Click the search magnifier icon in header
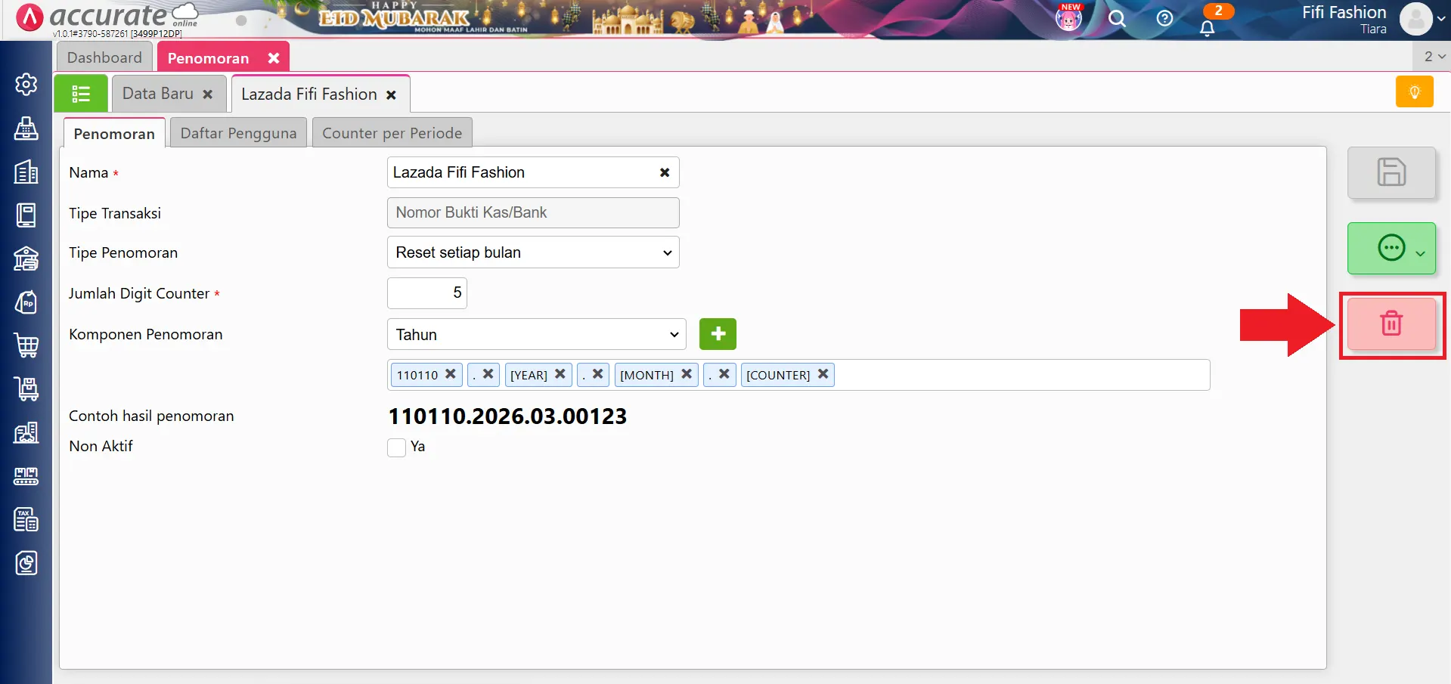 pyautogui.click(x=1117, y=19)
